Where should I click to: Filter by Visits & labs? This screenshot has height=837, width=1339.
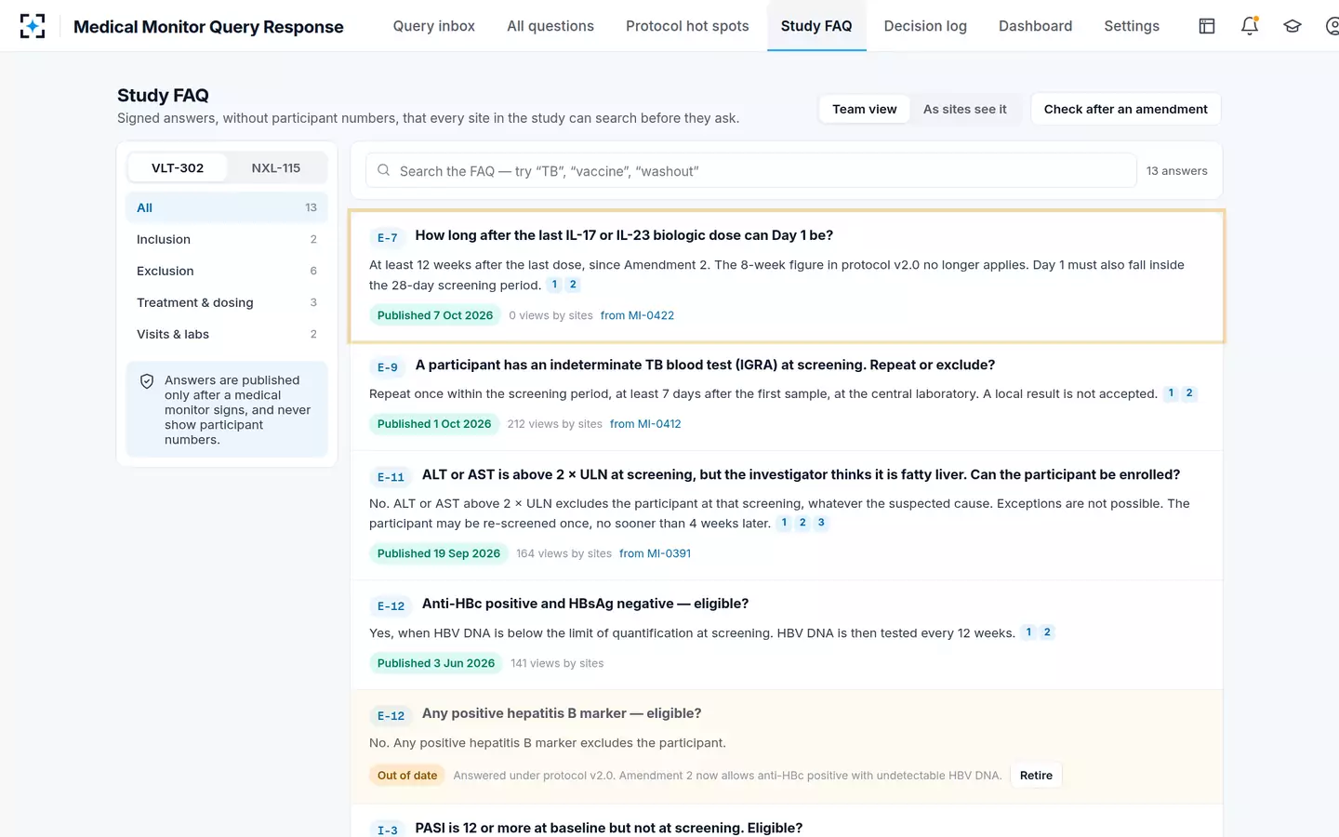pos(227,334)
